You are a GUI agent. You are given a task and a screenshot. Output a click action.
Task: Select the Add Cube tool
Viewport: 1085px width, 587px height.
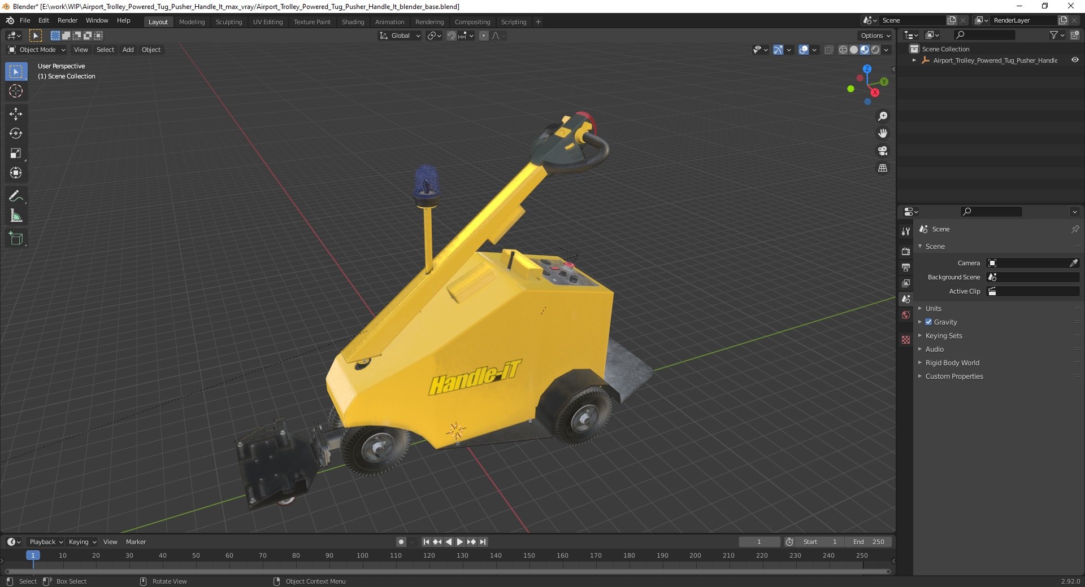click(16, 238)
